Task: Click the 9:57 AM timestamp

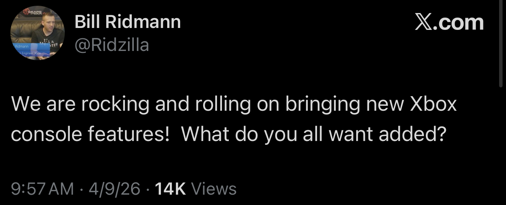Action: [x=42, y=189]
